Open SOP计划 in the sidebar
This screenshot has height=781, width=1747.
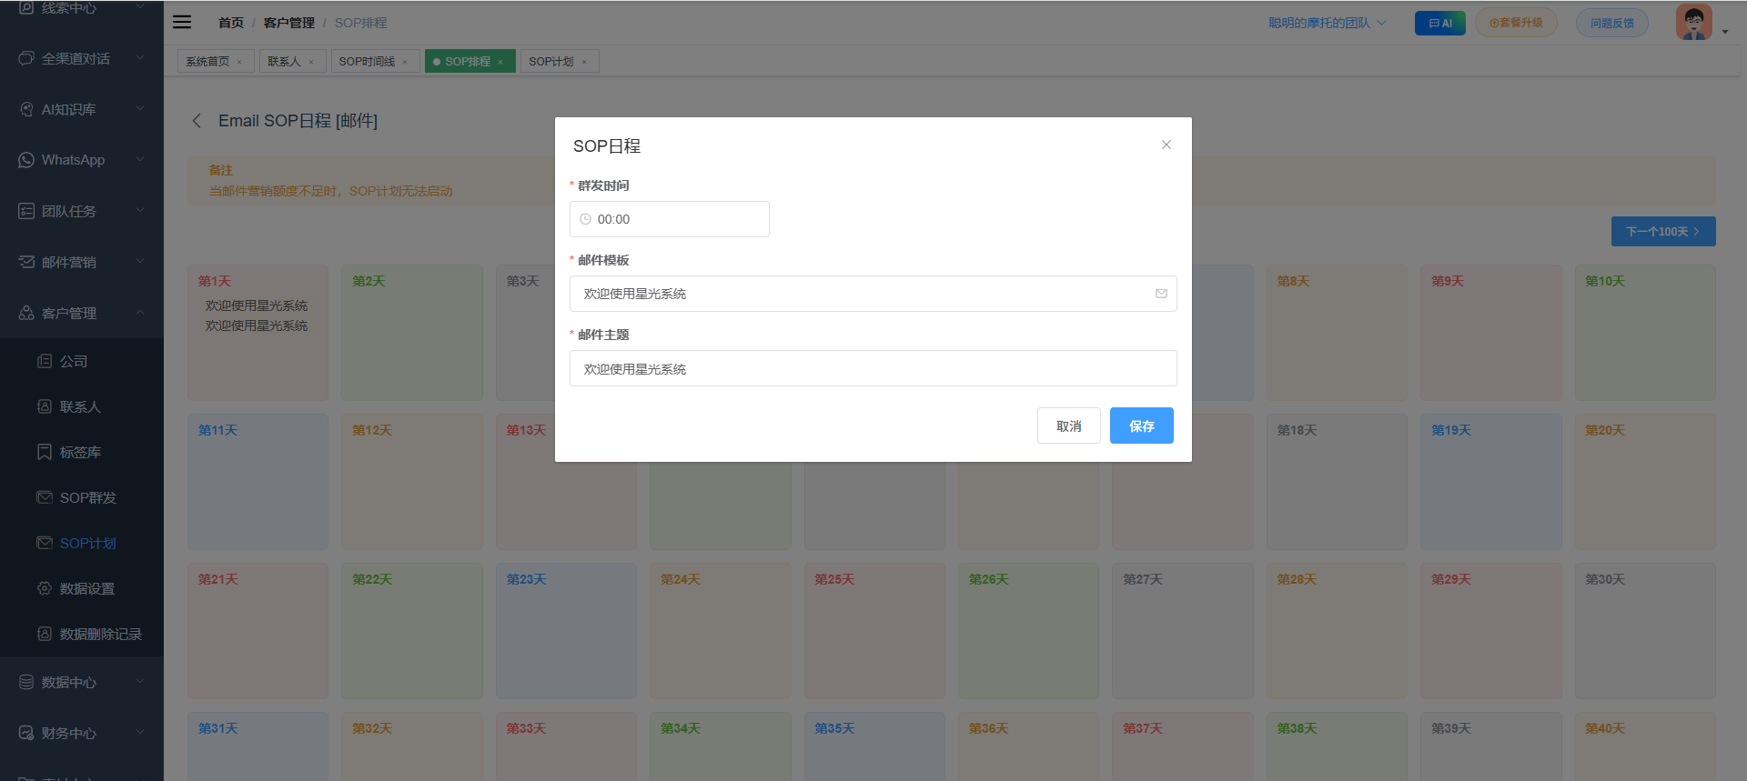point(82,543)
